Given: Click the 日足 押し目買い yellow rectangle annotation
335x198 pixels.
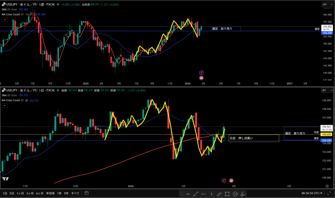Looking at the screenshot, I should coord(254,138).
